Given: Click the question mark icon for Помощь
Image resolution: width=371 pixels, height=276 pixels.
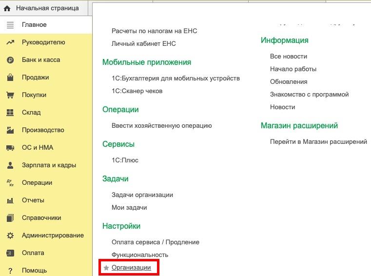Looking at the screenshot, I should tap(10, 271).
